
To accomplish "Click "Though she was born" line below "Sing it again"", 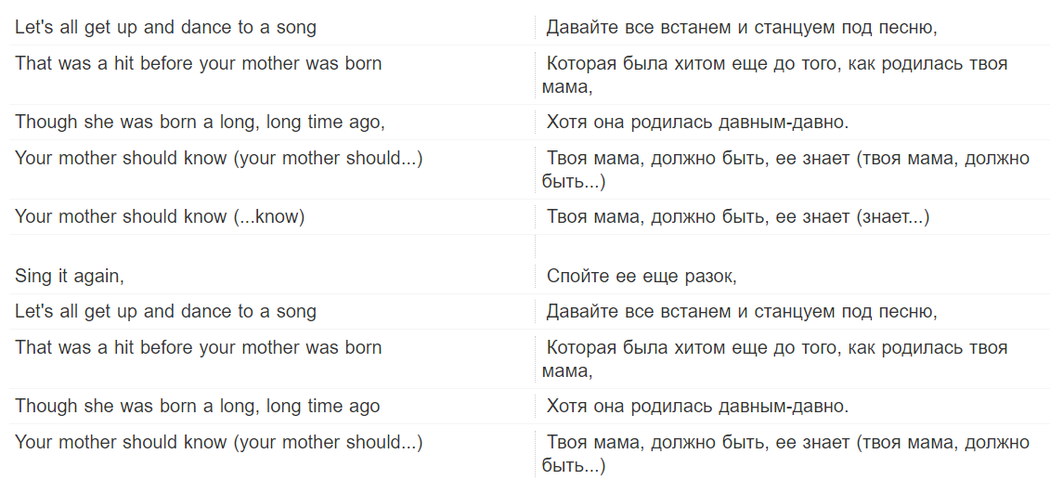I will (197, 406).
